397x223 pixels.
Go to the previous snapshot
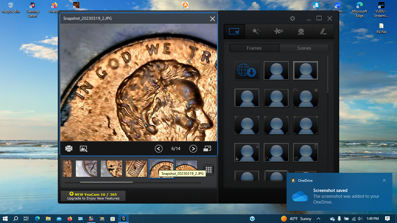click(x=158, y=149)
